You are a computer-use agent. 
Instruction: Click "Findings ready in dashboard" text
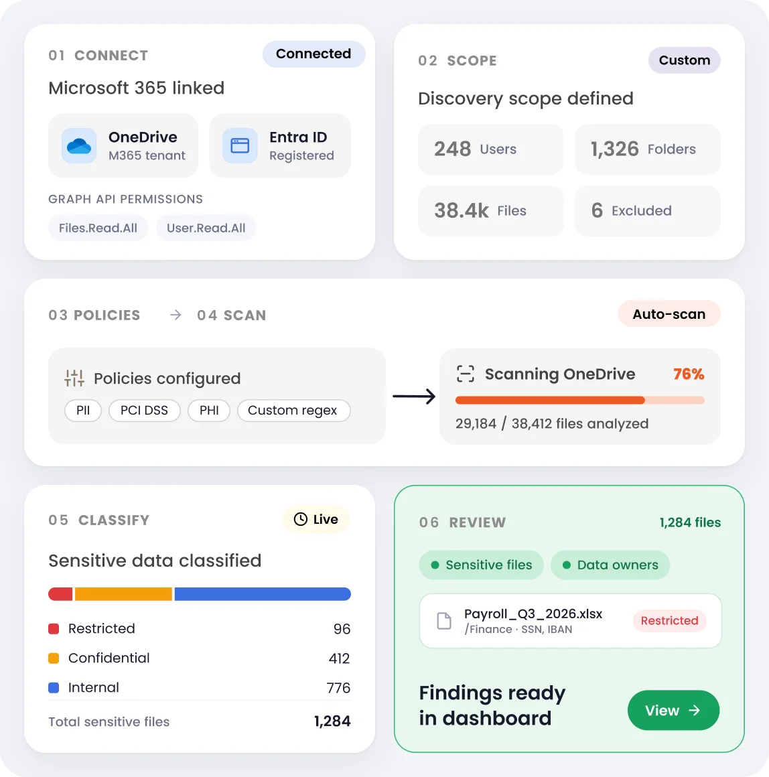click(492, 705)
